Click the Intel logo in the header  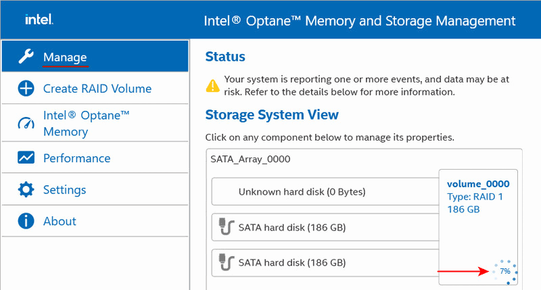coord(39,20)
